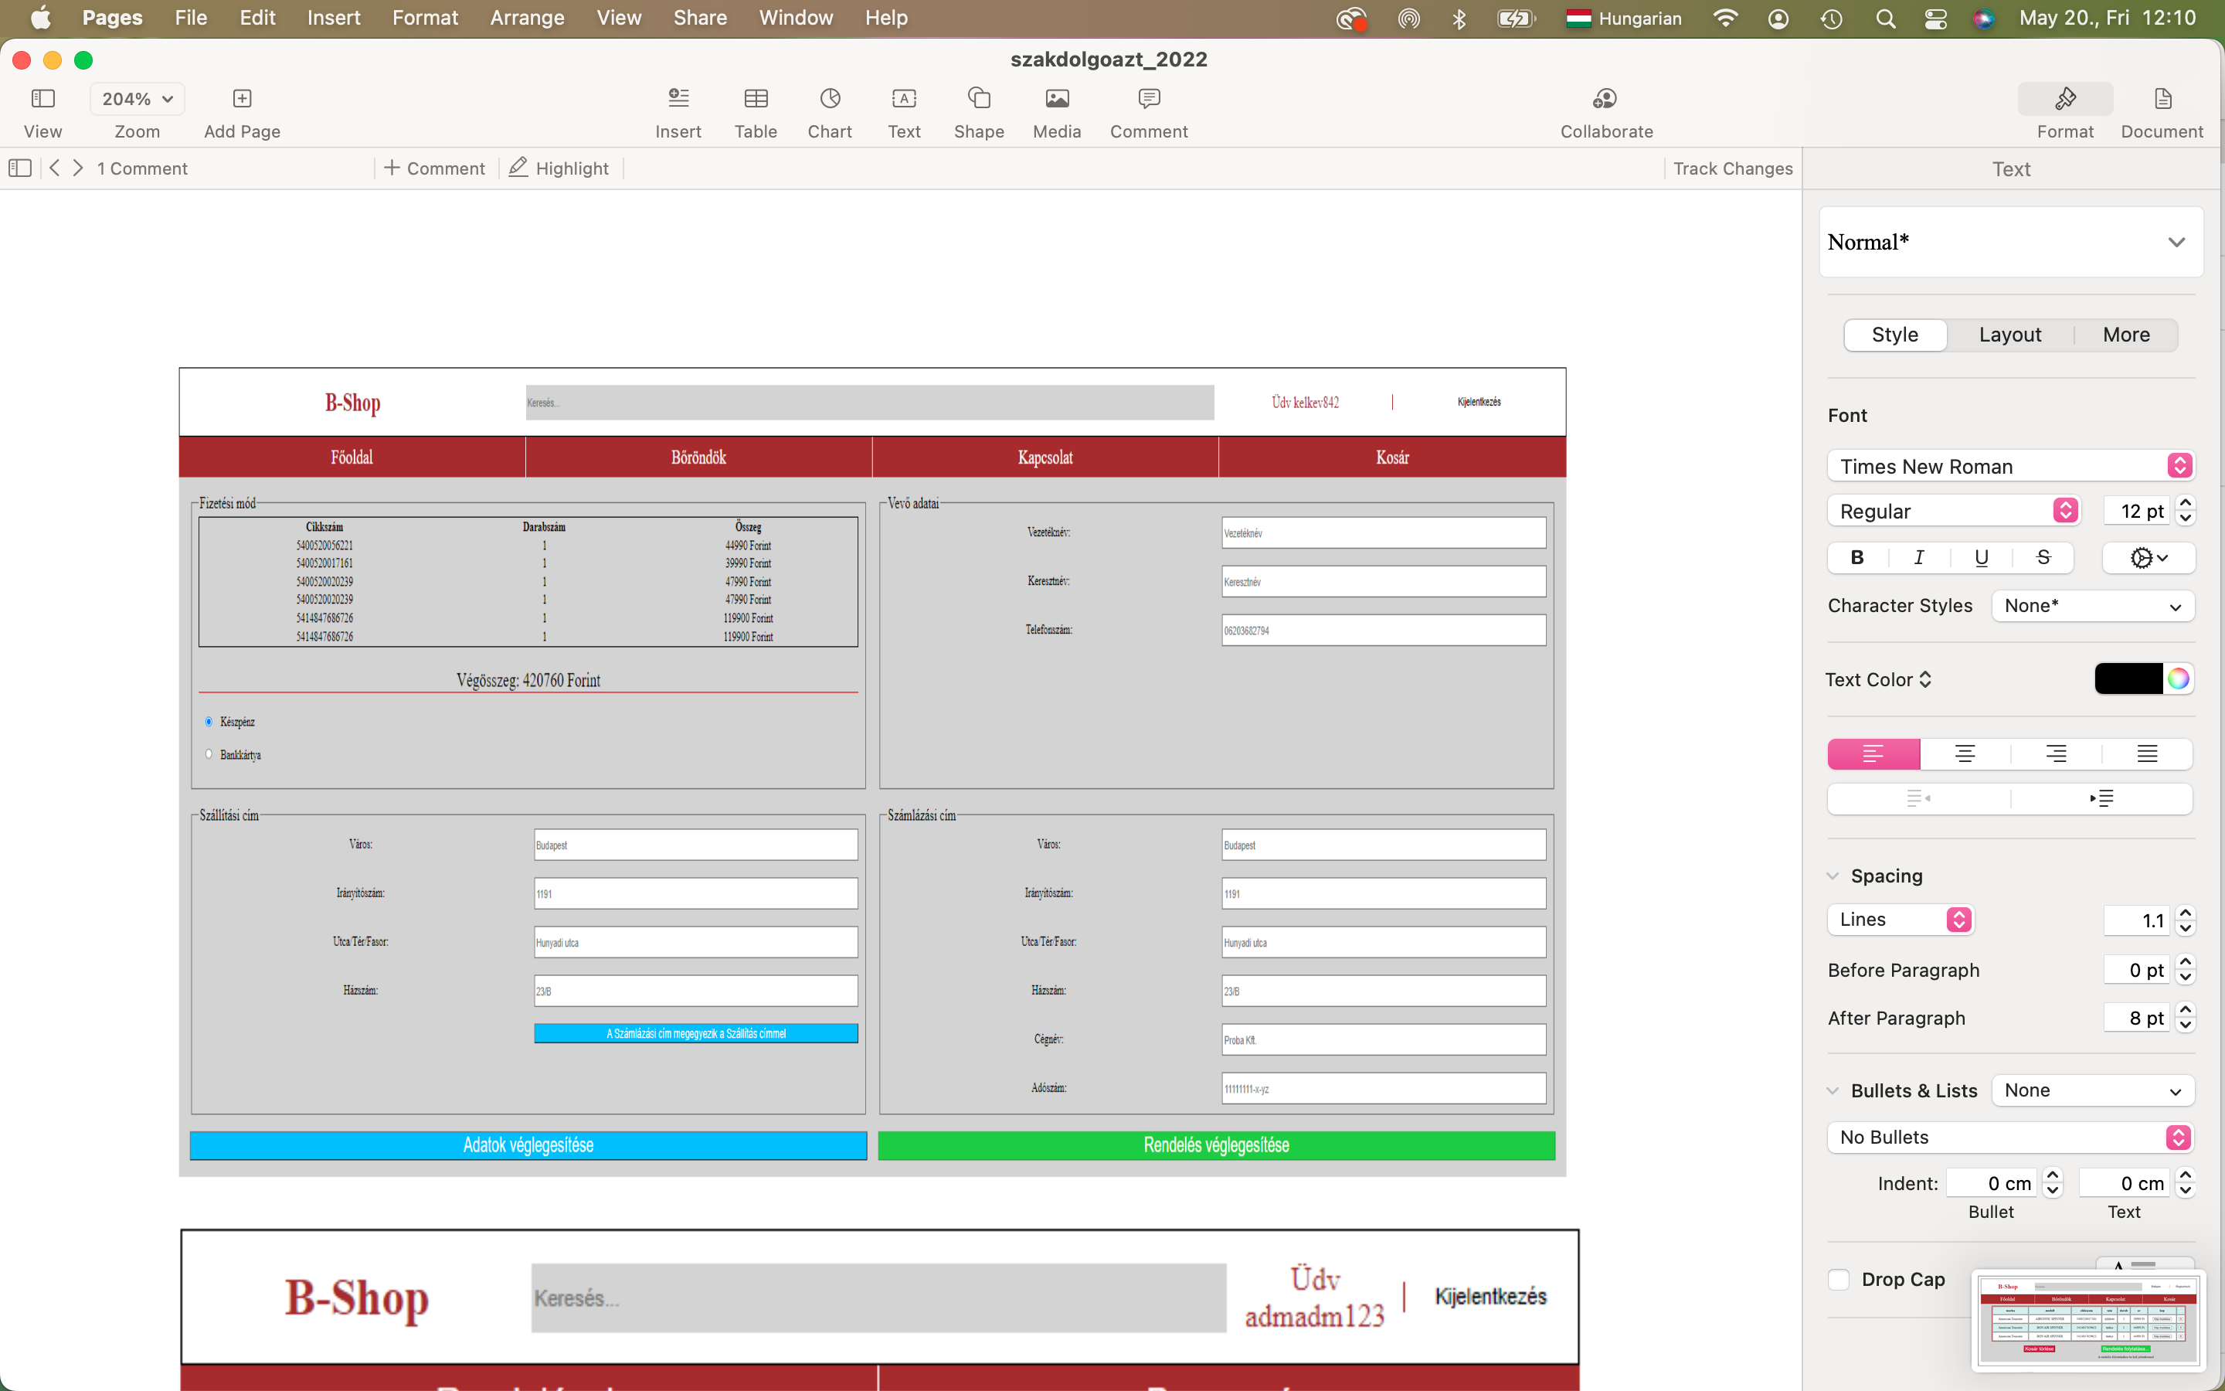2225x1391 pixels.
Task: Open the File menu
Action: (x=190, y=19)
